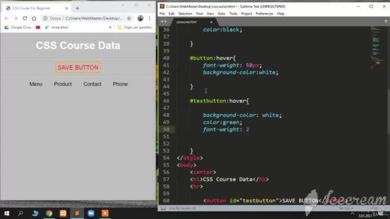Click the Contact link on the page
Viewport: 390px width, 219px height.
[x=92, y=84]
